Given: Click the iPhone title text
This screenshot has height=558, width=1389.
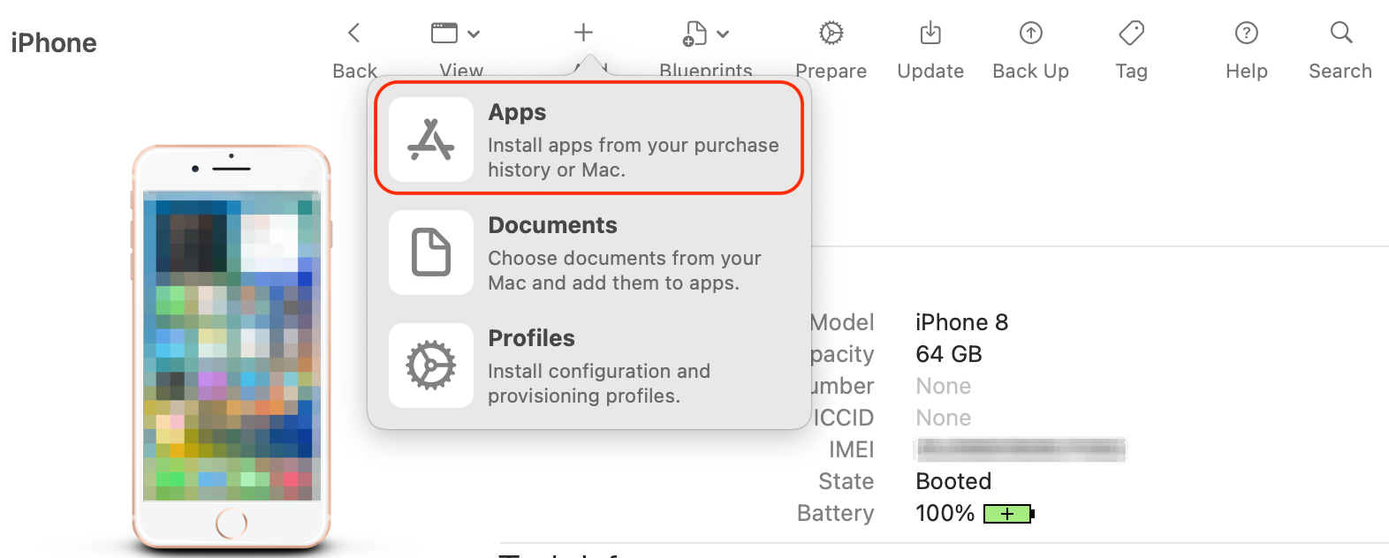Looking at the screenshot, I should [x=54, y=42].
